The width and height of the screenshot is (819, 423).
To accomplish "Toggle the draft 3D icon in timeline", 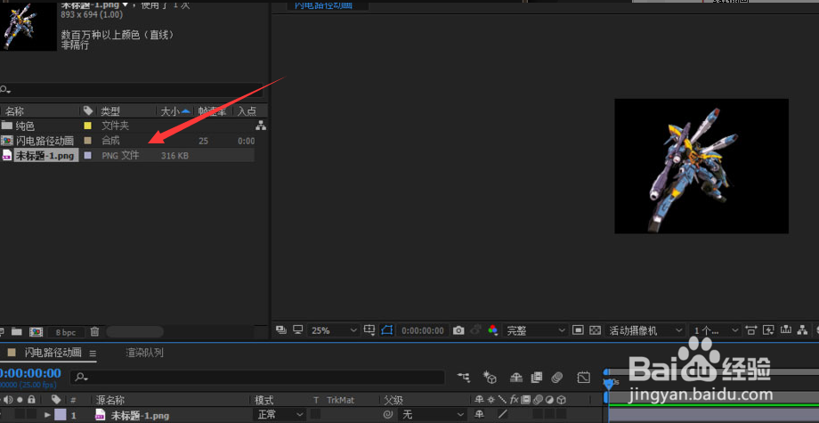I will (490, 377).
